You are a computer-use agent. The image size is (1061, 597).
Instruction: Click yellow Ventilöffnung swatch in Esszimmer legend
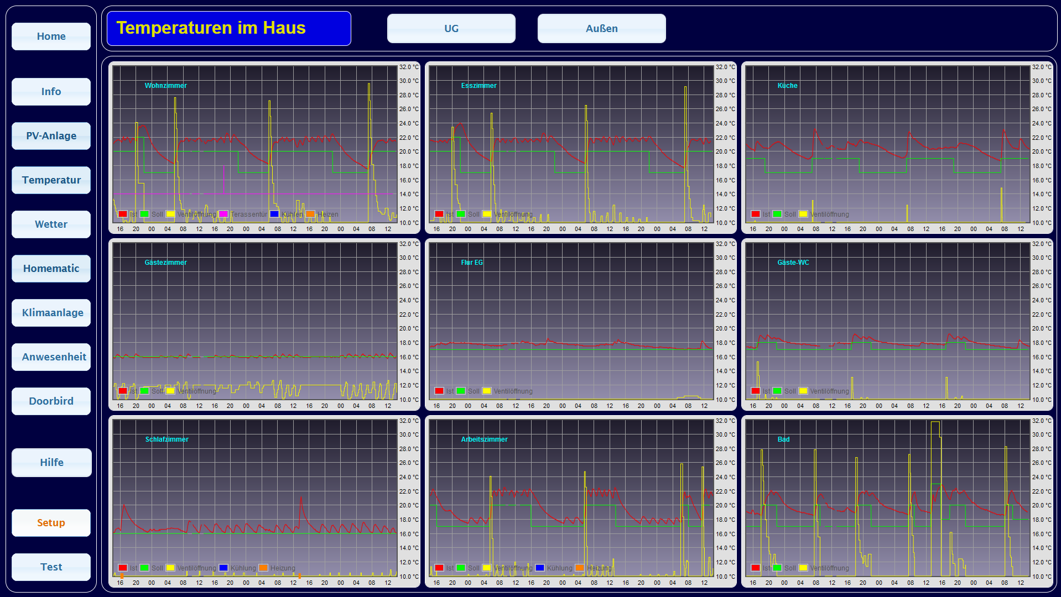tap(487, 214)
